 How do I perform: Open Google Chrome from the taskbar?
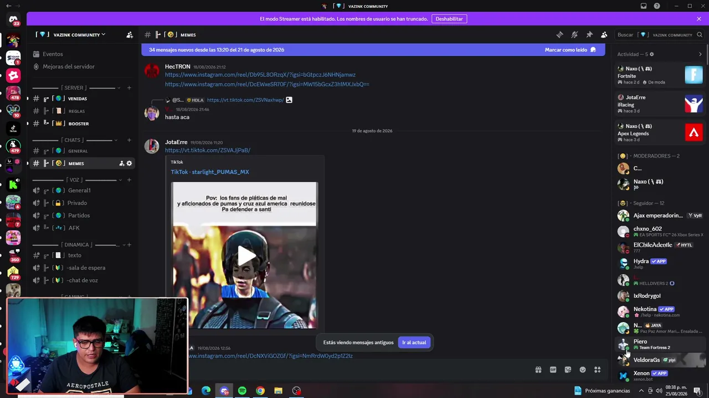pos(260,391)
